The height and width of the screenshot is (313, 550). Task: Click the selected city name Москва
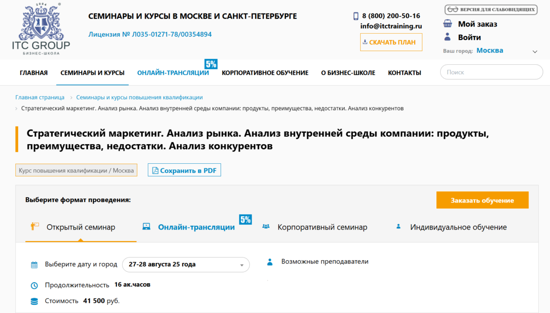click(x=490, y=50)
